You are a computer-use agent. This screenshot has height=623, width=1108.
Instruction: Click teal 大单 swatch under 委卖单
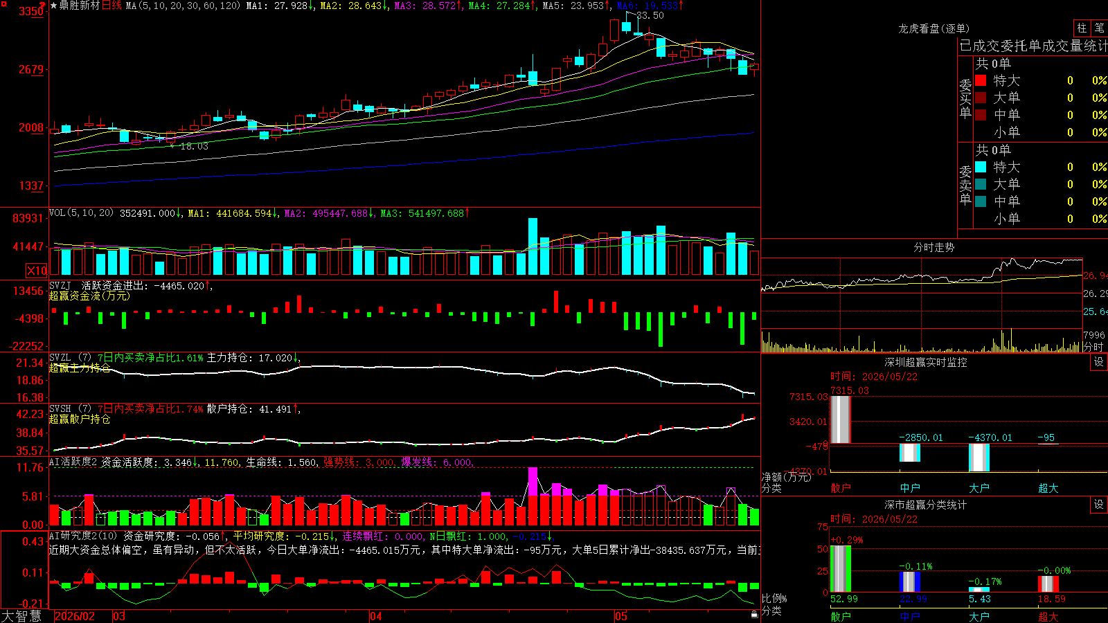(x=981, y=184)
